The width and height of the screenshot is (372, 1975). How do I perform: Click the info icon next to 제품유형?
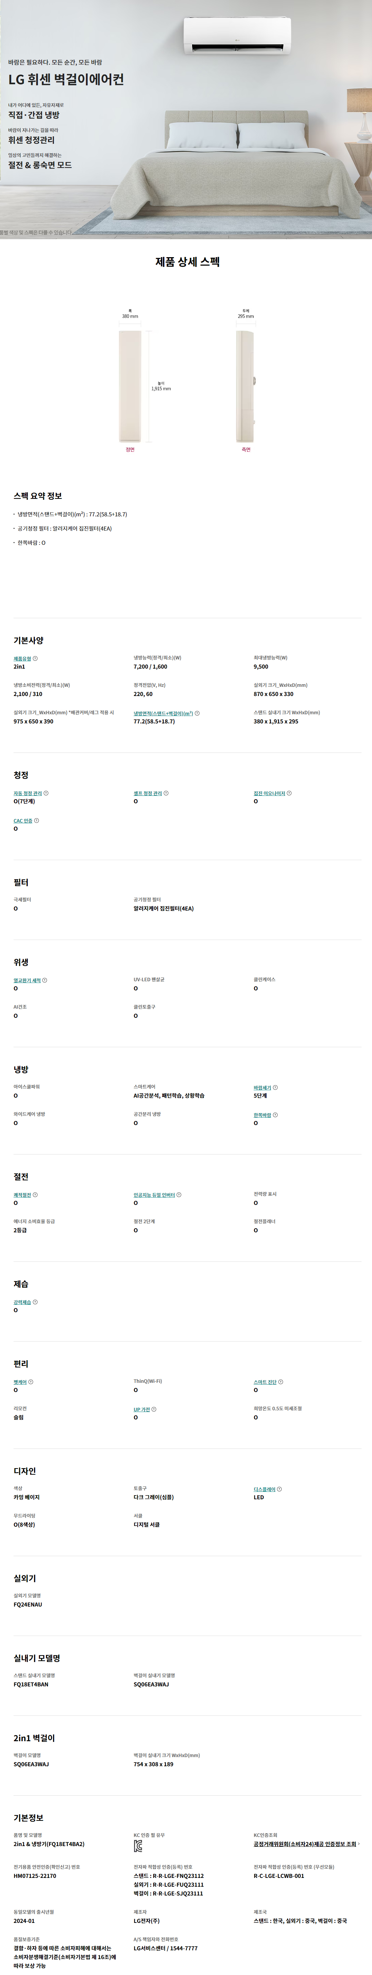click(35, 658)
